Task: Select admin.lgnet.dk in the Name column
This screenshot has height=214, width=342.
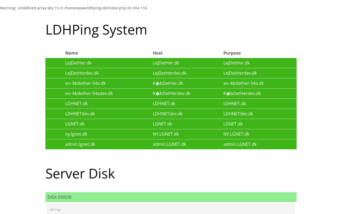Action: click(80, 144)
